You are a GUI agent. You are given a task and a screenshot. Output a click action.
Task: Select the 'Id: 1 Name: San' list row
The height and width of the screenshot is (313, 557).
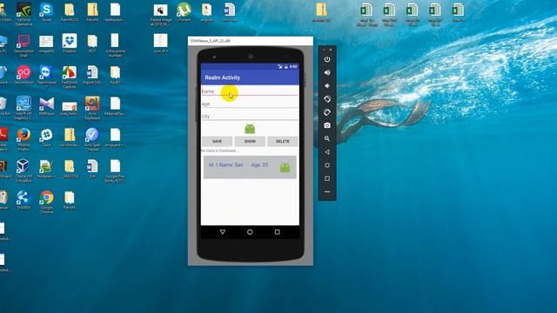[x=250, y=167]
